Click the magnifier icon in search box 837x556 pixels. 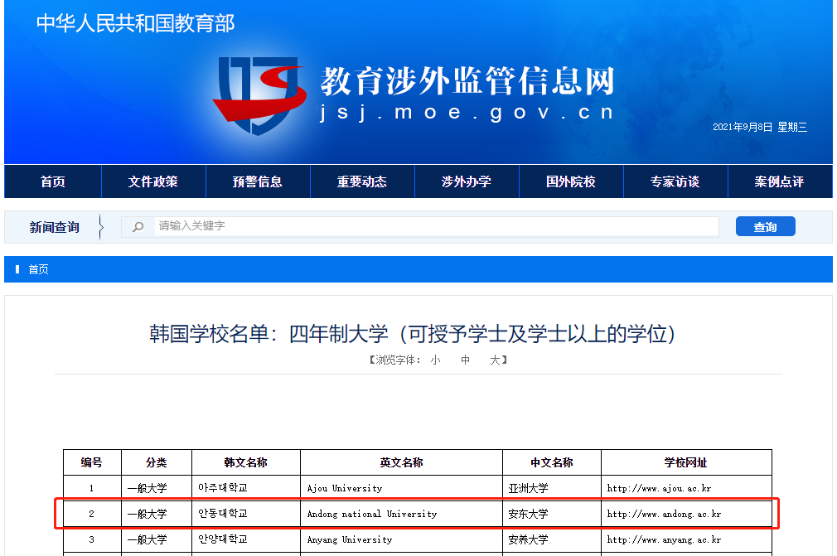click(138, 226)
